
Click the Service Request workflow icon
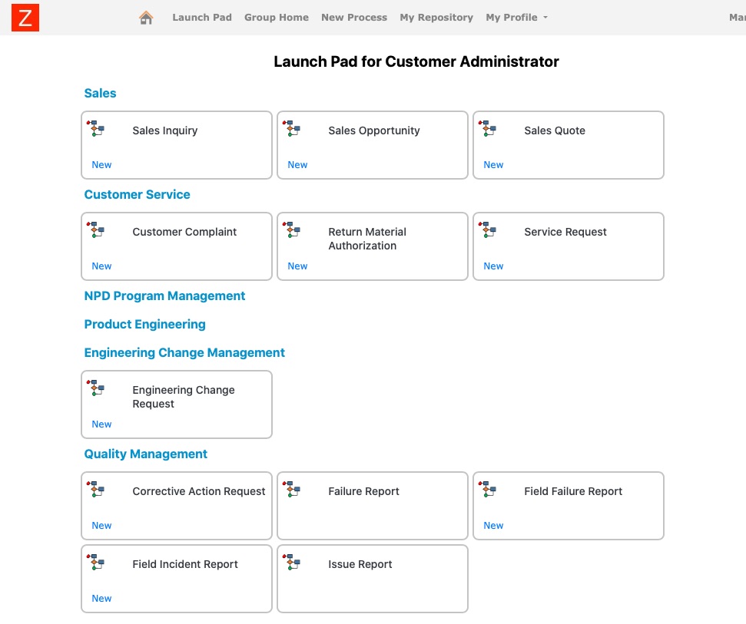point(487,229)
